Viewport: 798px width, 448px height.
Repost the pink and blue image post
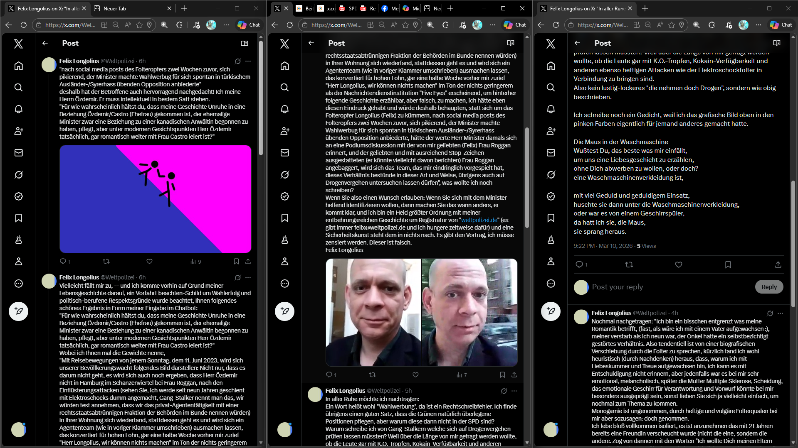click(106, 262)
